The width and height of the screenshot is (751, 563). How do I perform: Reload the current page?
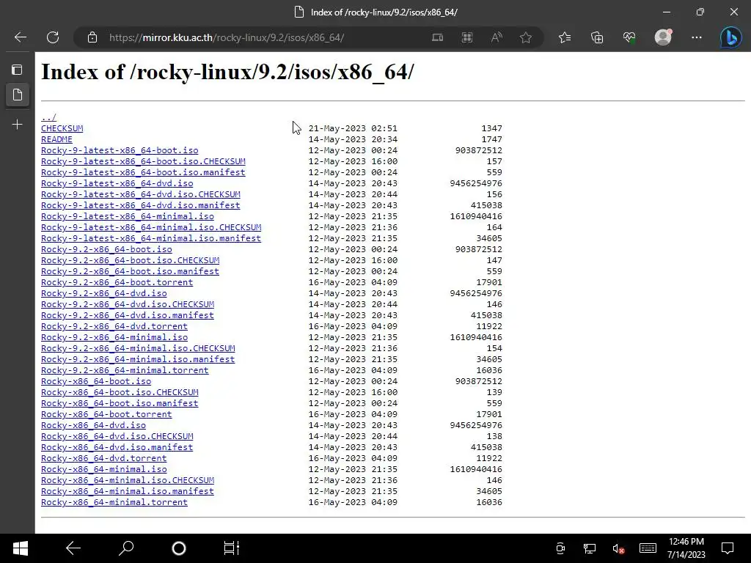[x=53, y=37]
